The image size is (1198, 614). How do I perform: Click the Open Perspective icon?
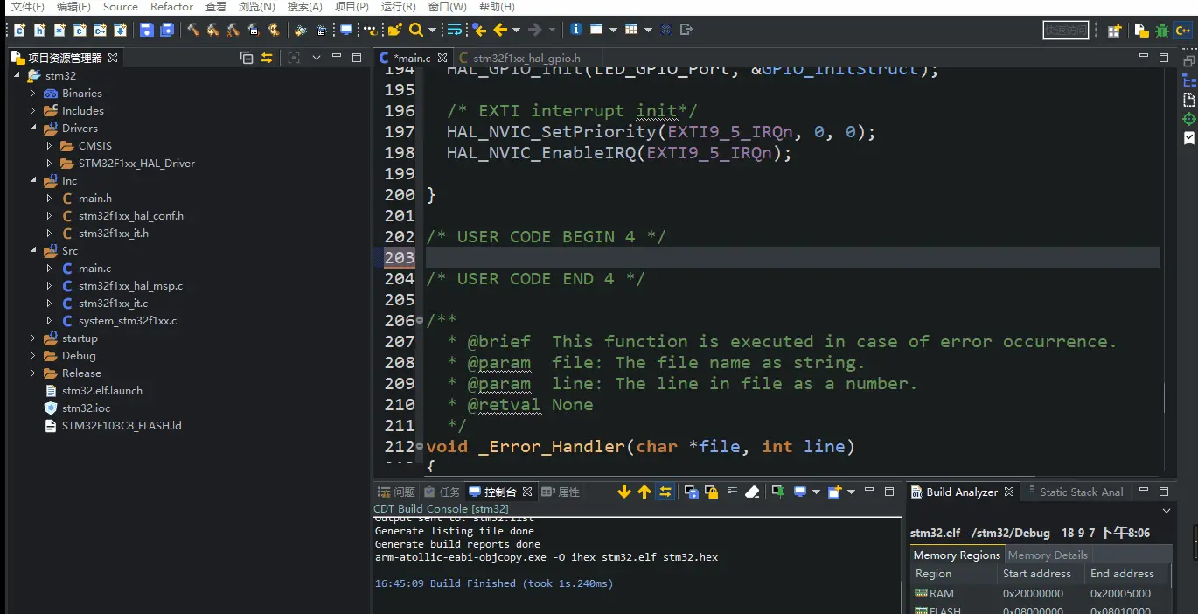point(1114,30)
